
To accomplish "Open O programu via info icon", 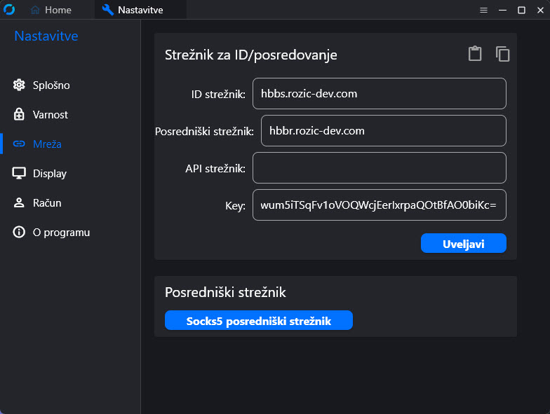I will 19,233.
